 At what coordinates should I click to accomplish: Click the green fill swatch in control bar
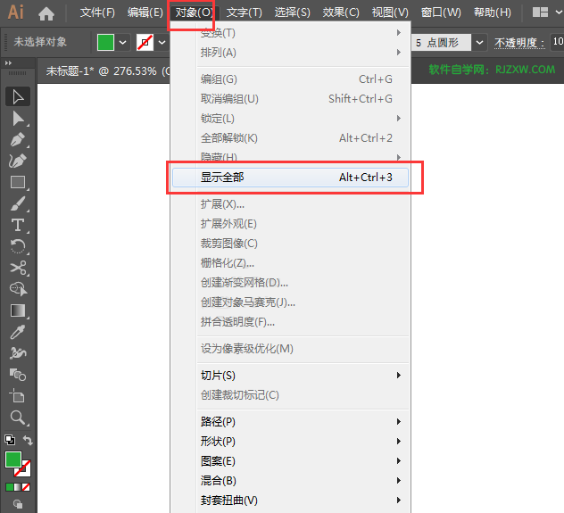(105, 43)
